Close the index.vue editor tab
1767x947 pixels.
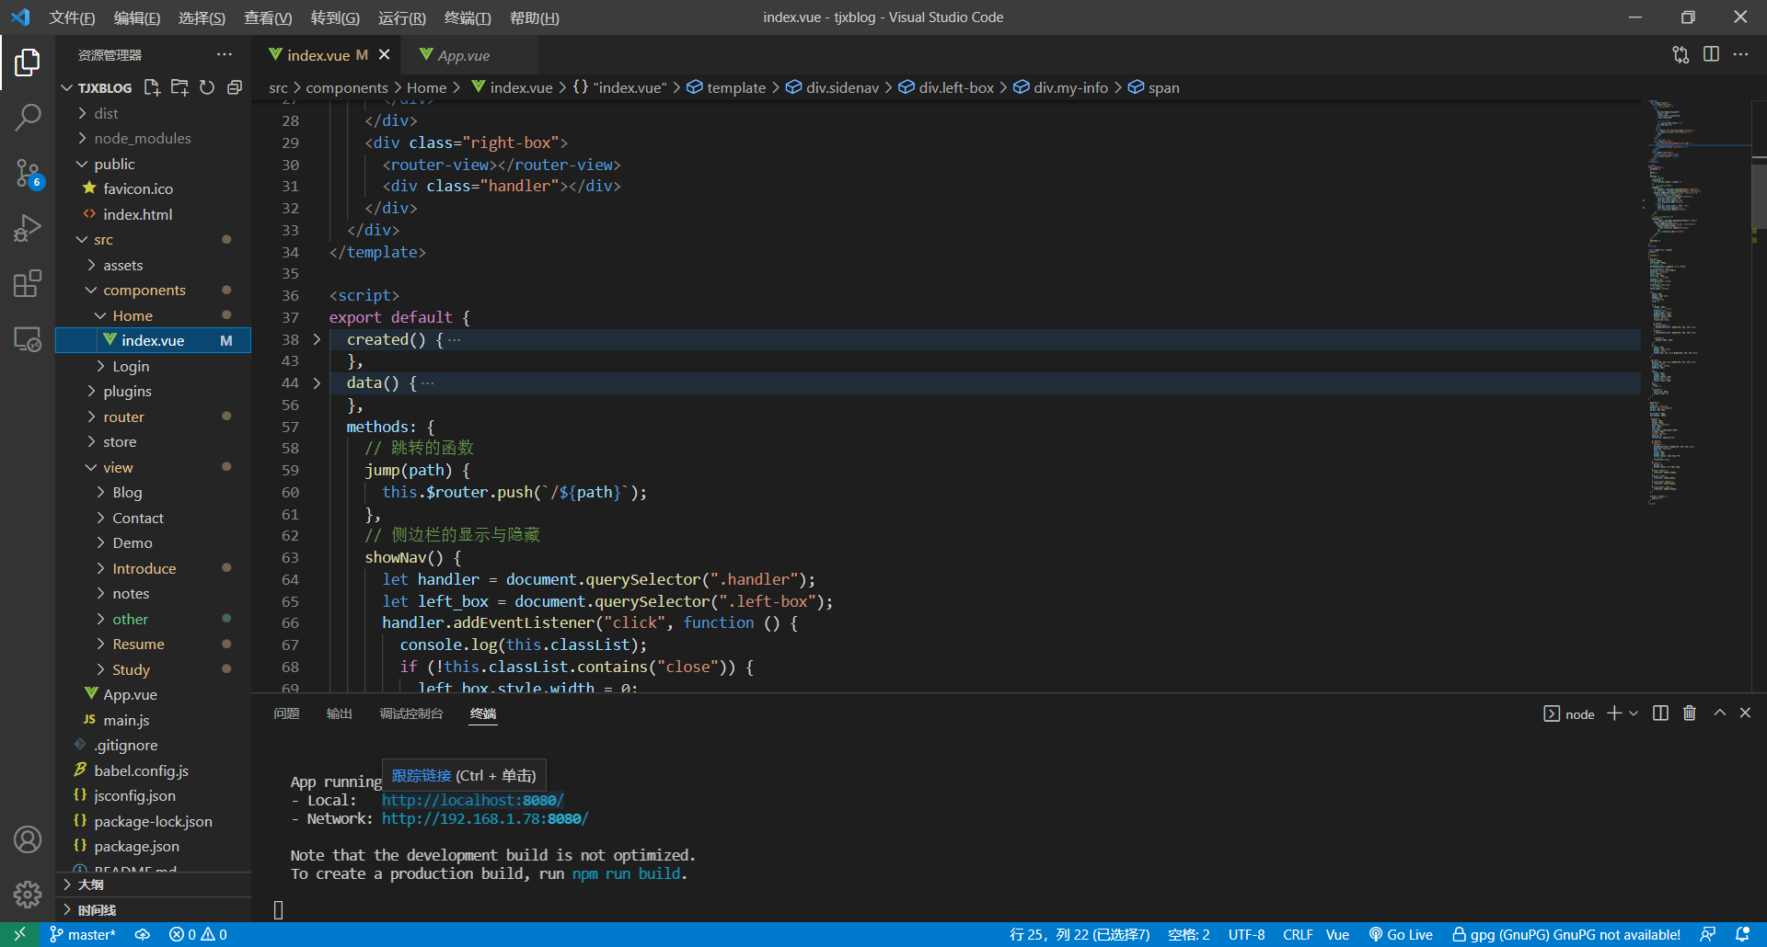[x=385, y=55]
